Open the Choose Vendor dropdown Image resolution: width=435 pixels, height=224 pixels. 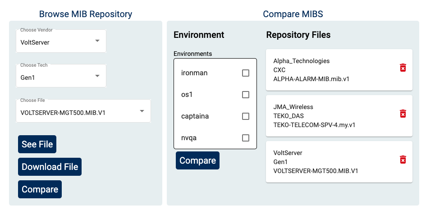click(x=61, y=42)
